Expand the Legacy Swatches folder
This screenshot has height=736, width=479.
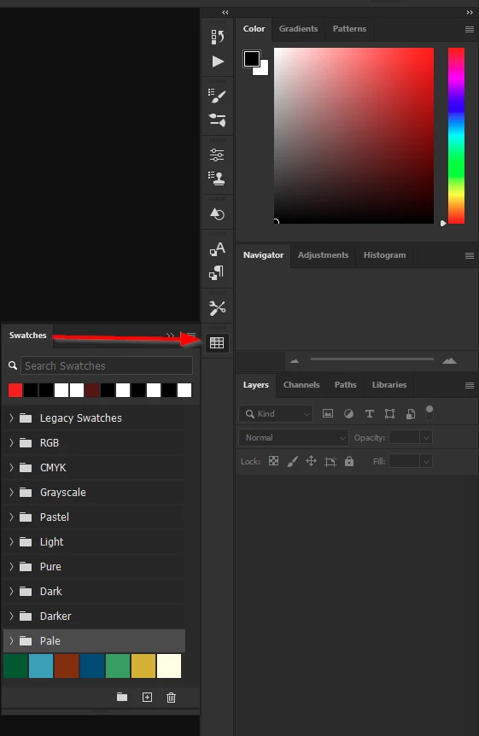coord(11,418)
